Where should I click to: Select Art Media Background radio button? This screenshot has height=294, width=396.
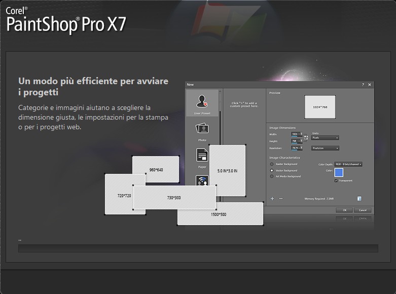point(272,176)
